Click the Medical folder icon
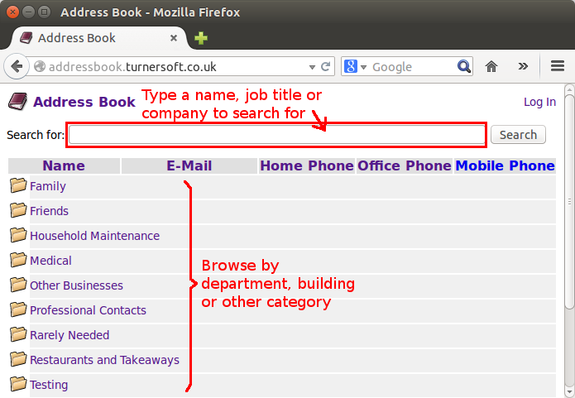 (x=17, y=260)
